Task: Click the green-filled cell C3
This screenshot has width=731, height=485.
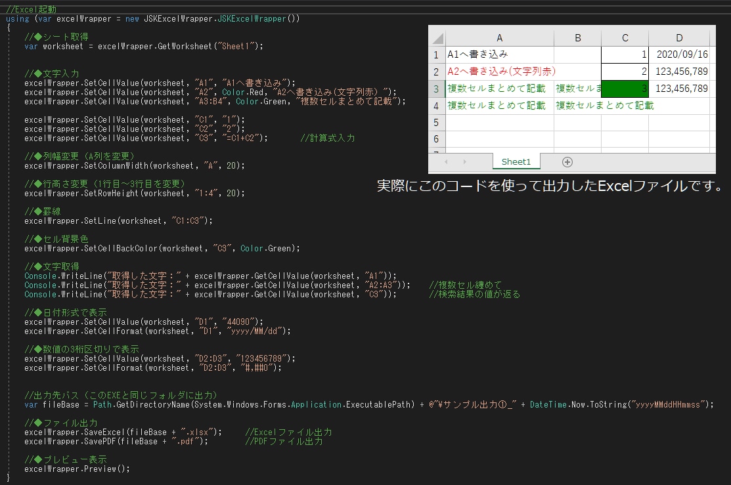Action: pyautogui.click(x=625, y=89)
